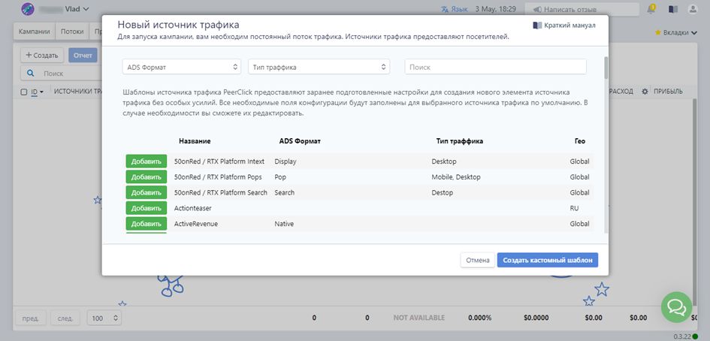Click Создать кастомный шаблон button

point(547,260)
